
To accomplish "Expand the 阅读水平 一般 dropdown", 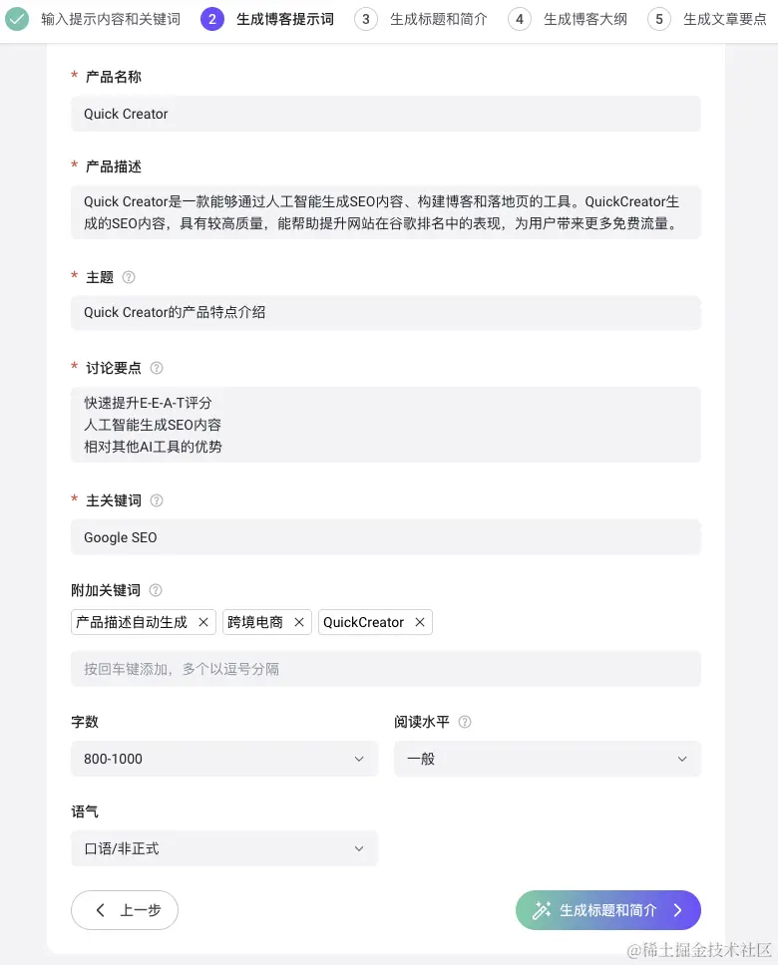I will pyautogui.click(x=548, y=759).
